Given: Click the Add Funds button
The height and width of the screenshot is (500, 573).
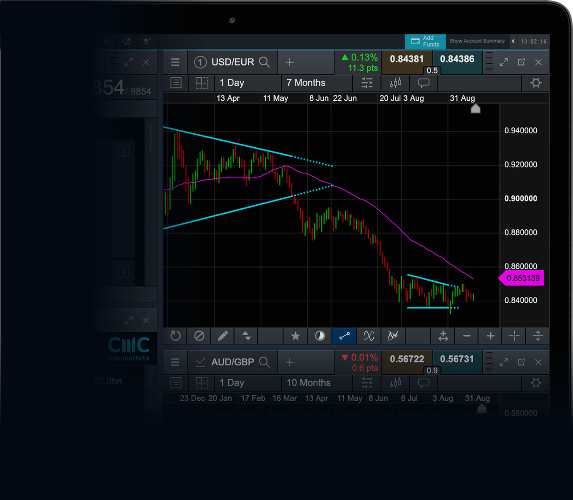Looking at the screenshot, I should 425,41.
